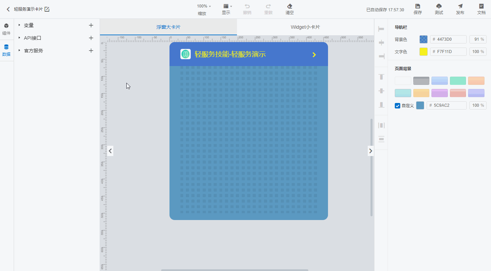Switch to the 数据 data panel
Image resolution: width=491 pixels, height=271 pixels.
pos(7,50)
